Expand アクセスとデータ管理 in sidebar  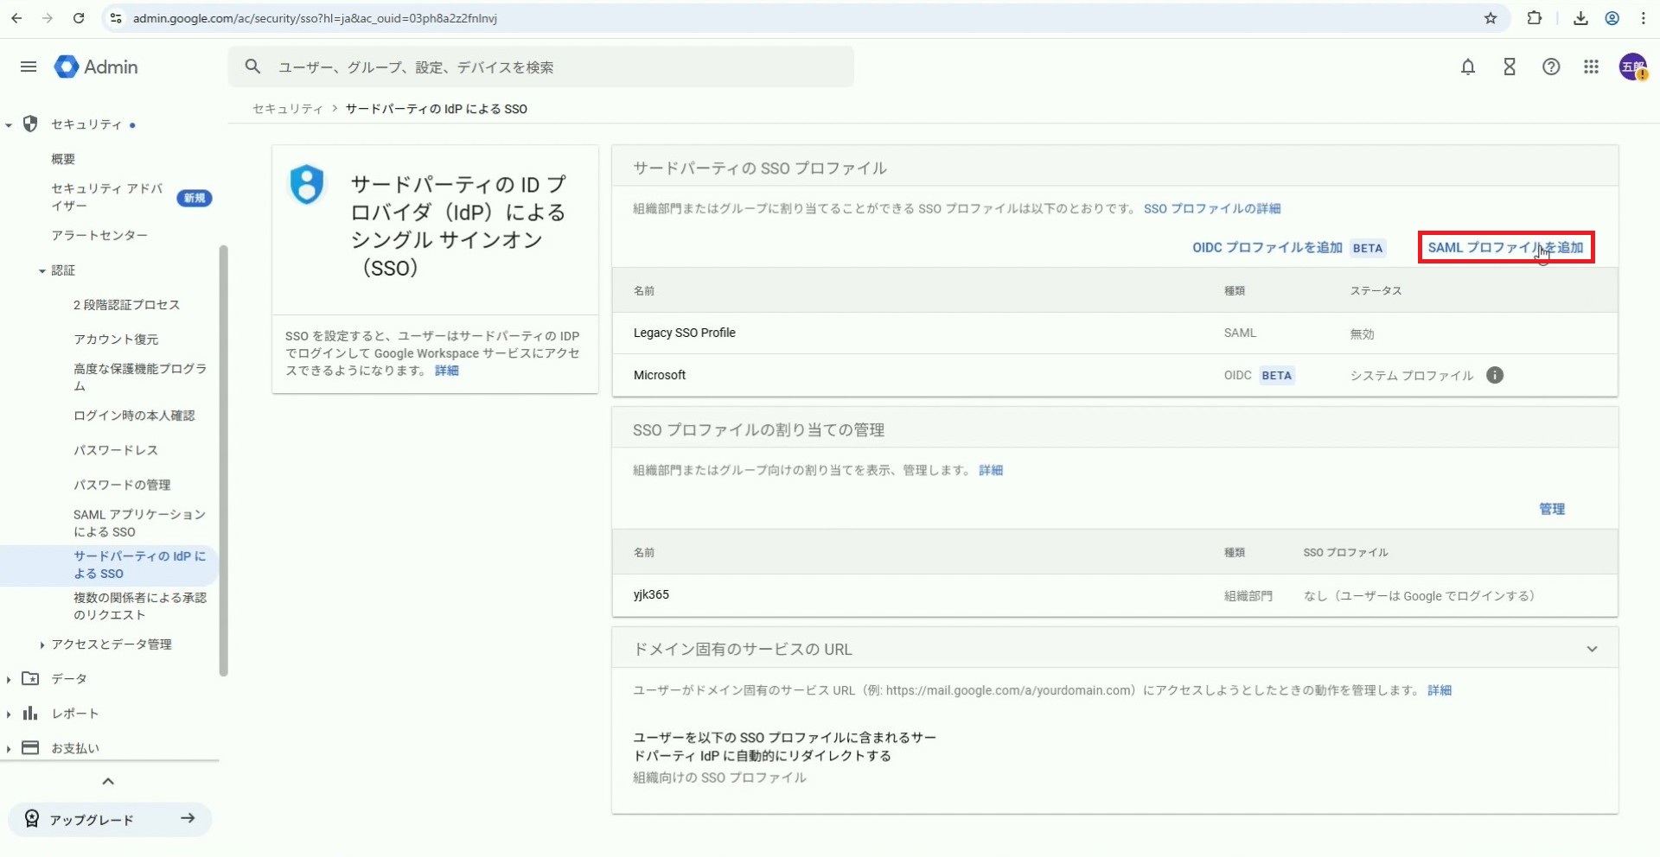coord(41,644)
